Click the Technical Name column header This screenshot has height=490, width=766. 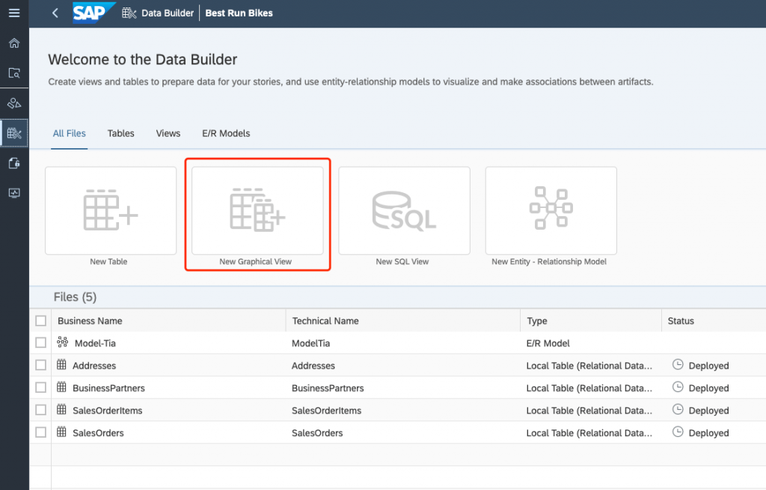click(325, 321)
